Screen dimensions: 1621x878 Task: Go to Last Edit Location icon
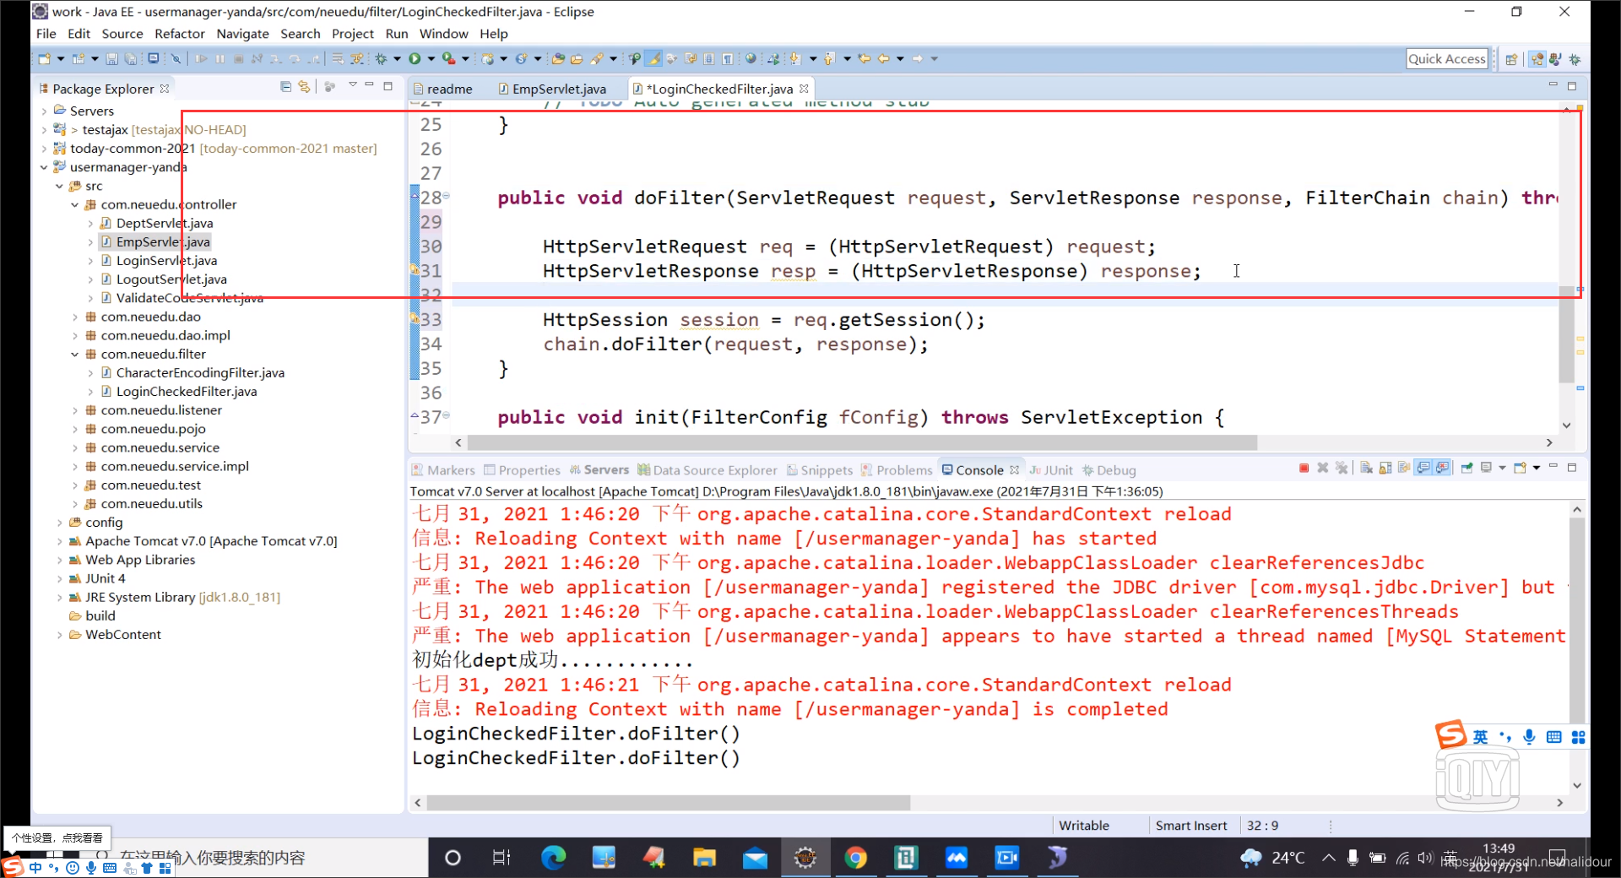pos(865,59)
